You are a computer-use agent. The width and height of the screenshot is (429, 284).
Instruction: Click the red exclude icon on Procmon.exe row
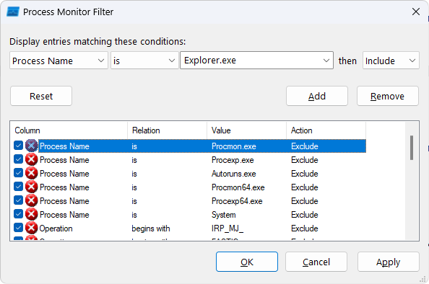[32, 146]
